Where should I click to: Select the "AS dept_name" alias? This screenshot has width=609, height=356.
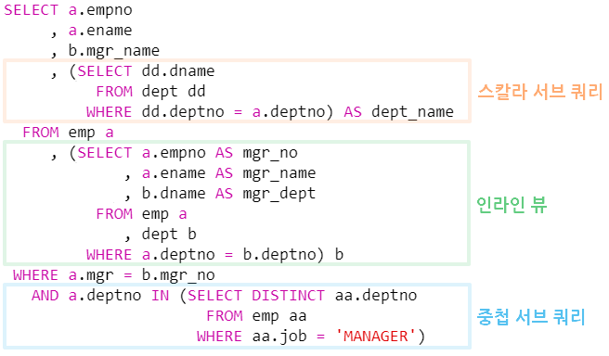399,112
